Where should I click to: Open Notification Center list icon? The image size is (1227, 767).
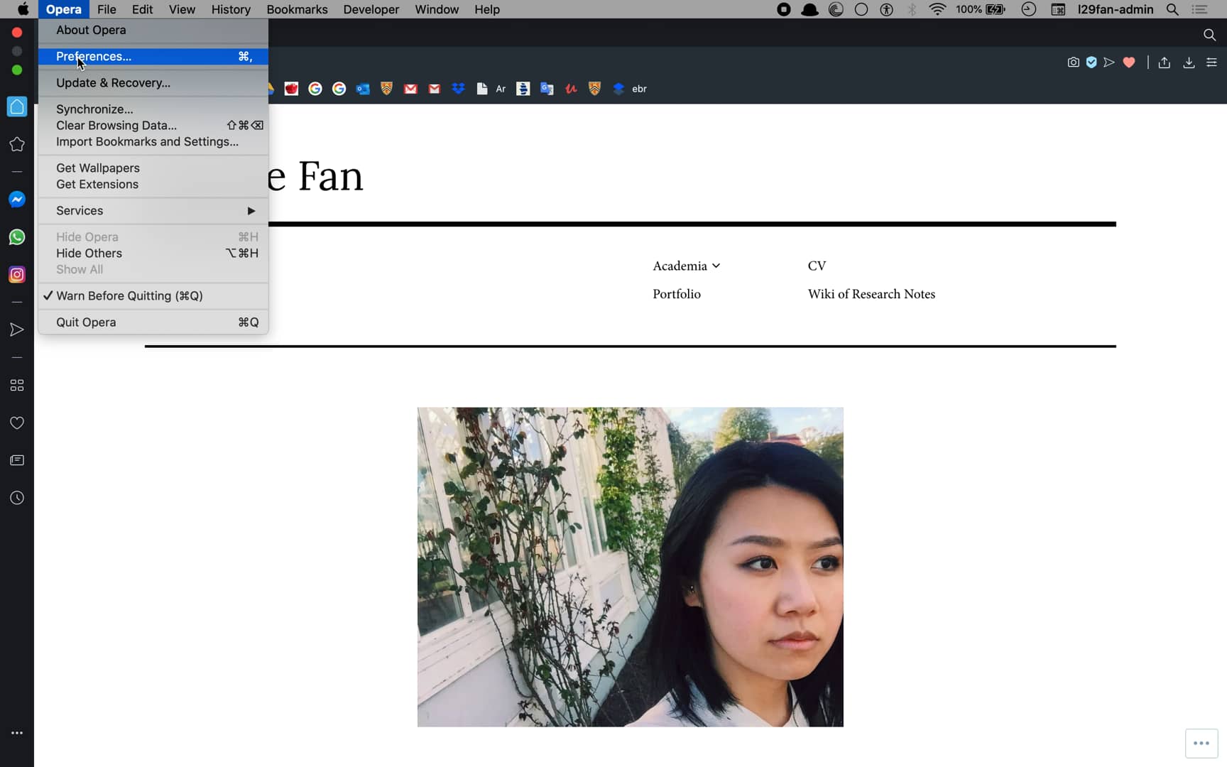(x=1200, y=9)
